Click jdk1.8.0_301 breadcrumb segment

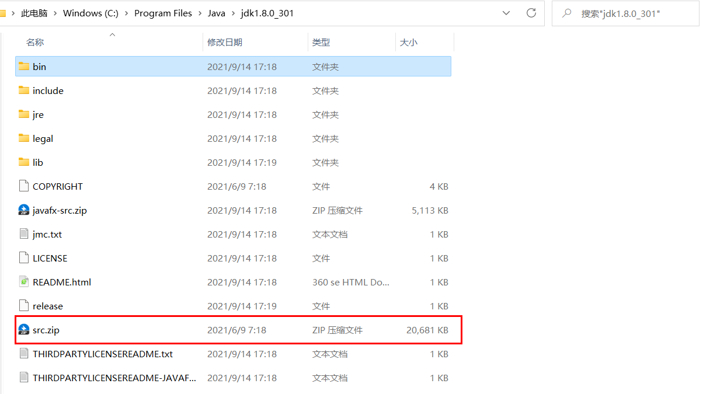pos(267,13)
